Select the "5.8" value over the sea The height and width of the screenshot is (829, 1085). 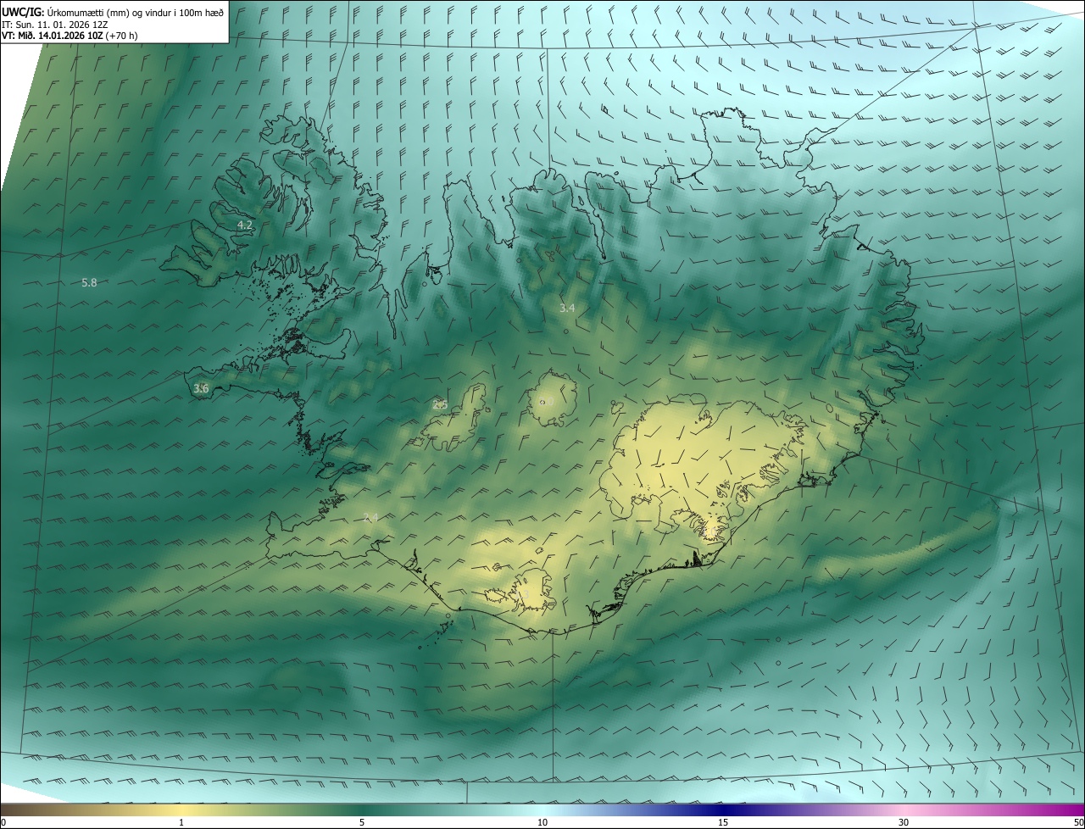click(89, 282)
